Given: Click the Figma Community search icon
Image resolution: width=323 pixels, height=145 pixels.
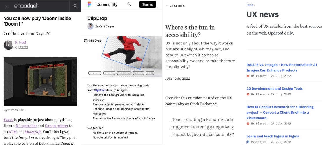Looking at the screenshot, I should [x=129, y=4].
